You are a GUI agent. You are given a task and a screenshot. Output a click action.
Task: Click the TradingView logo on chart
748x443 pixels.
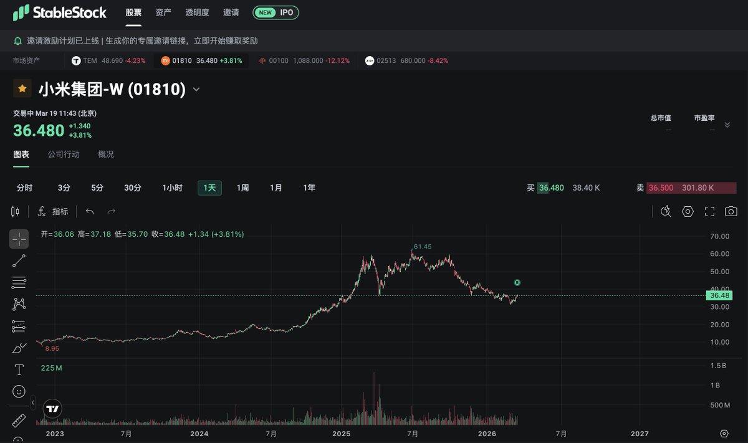click(x=53, y=409)
